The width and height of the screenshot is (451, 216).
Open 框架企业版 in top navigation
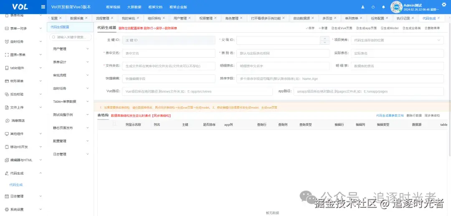pyautogui.click(x=178, y=7)
